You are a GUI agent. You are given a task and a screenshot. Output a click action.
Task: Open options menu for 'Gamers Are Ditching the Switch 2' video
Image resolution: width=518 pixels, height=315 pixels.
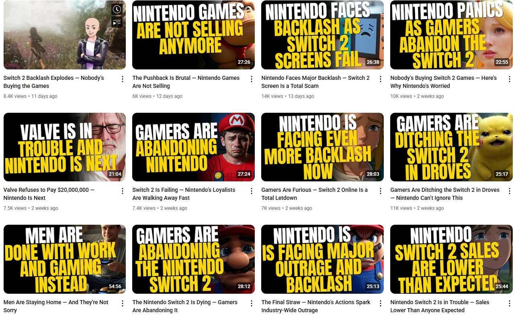pos(510,191)
